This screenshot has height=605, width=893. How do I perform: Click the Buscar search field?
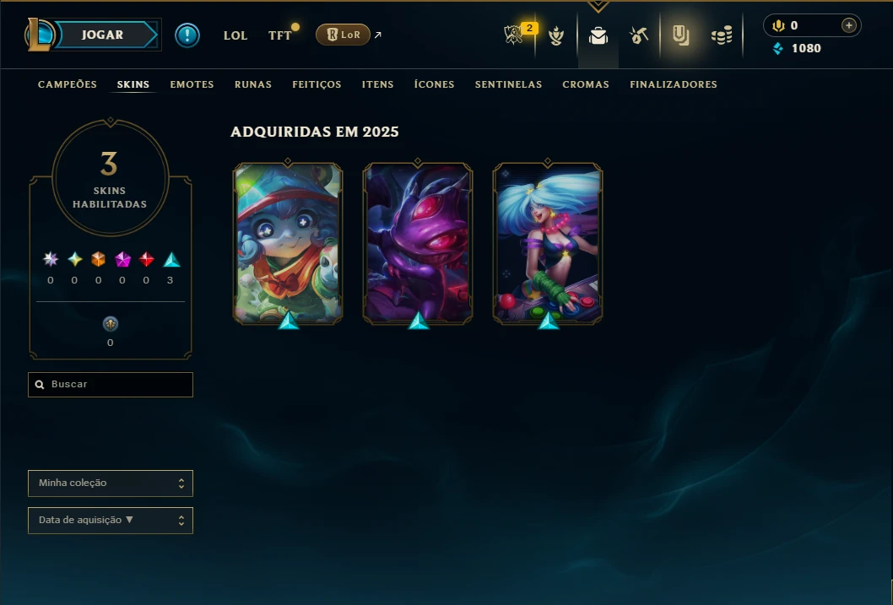pos(111,385)
